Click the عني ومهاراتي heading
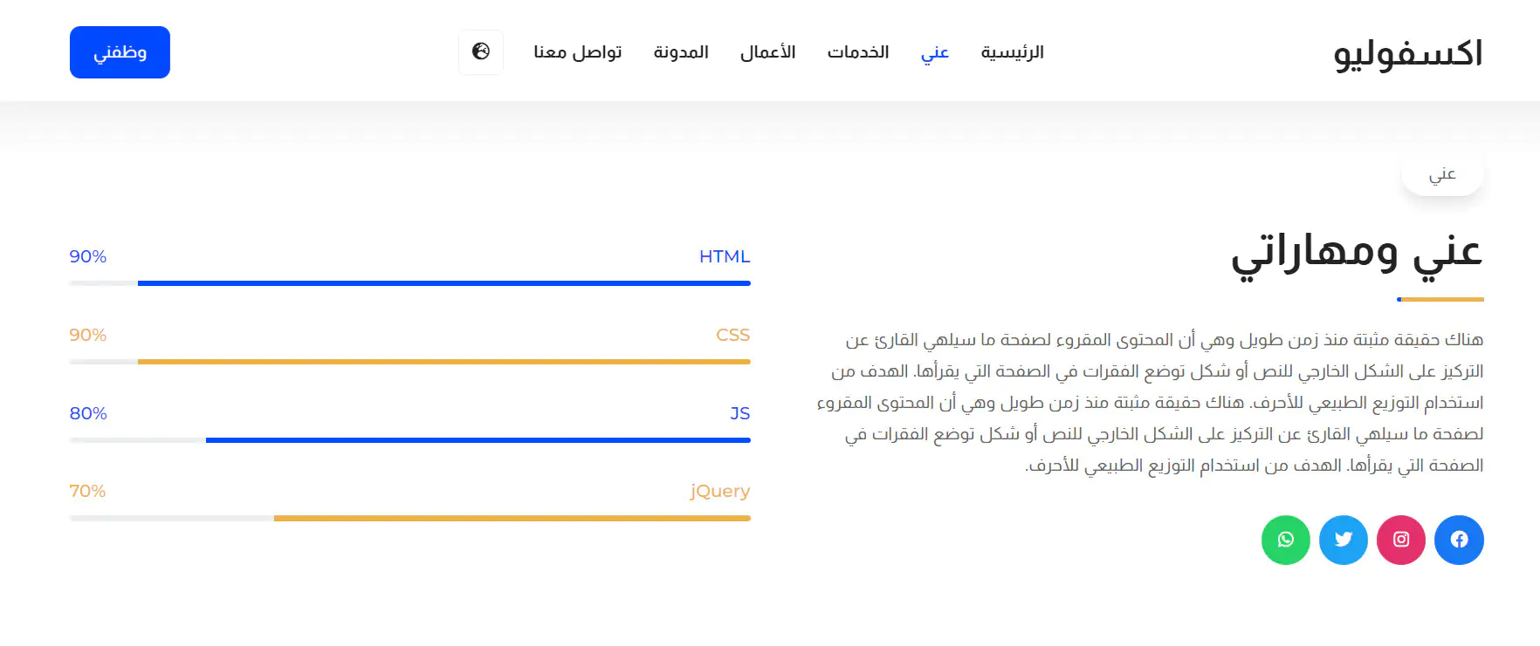 pyautogui.click(x=1357, y=252)
